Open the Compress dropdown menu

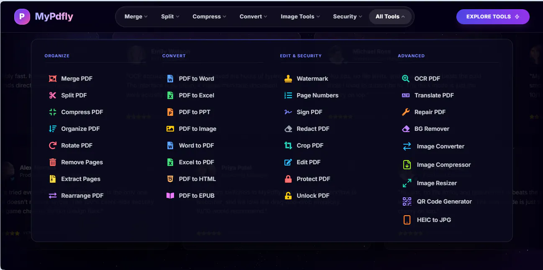[x=209, y=17]
